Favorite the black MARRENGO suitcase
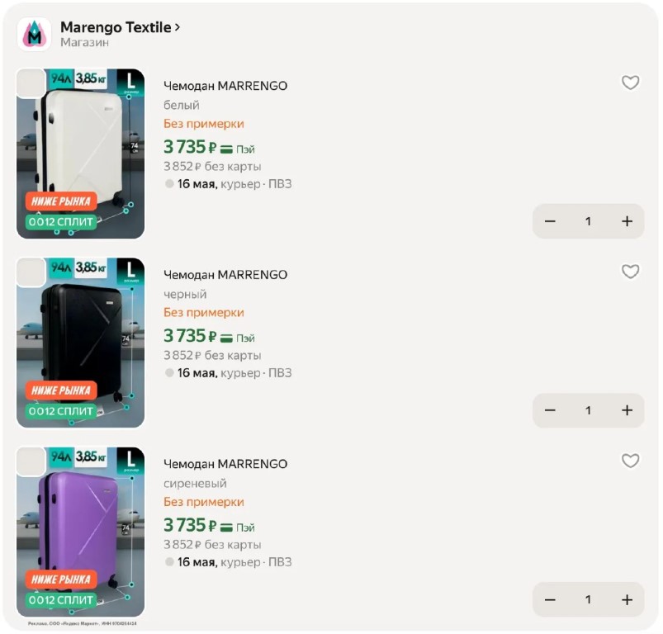Screen dimensions: 663x634 pos(630,272)
